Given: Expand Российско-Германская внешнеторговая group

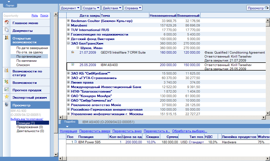Looking at the screenshot, I should (68, 109).
